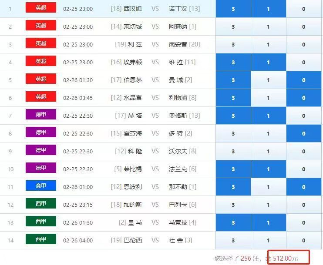Click the 英超 league badge in row 1
Screen dimensions: 323x265
pyautogui.click(x=41, y=8)
